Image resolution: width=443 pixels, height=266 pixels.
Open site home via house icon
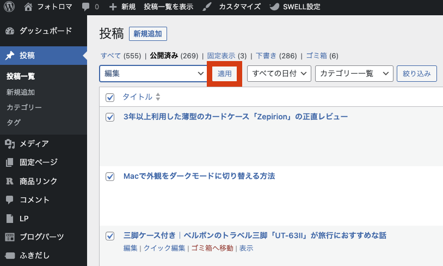pos(28,7)
